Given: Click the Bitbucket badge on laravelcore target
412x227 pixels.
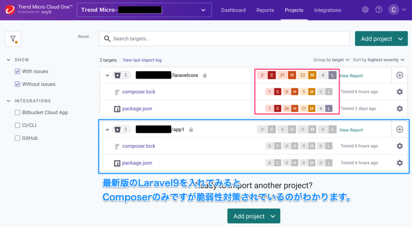Looking at the screenshot, I should pos(121,75).
